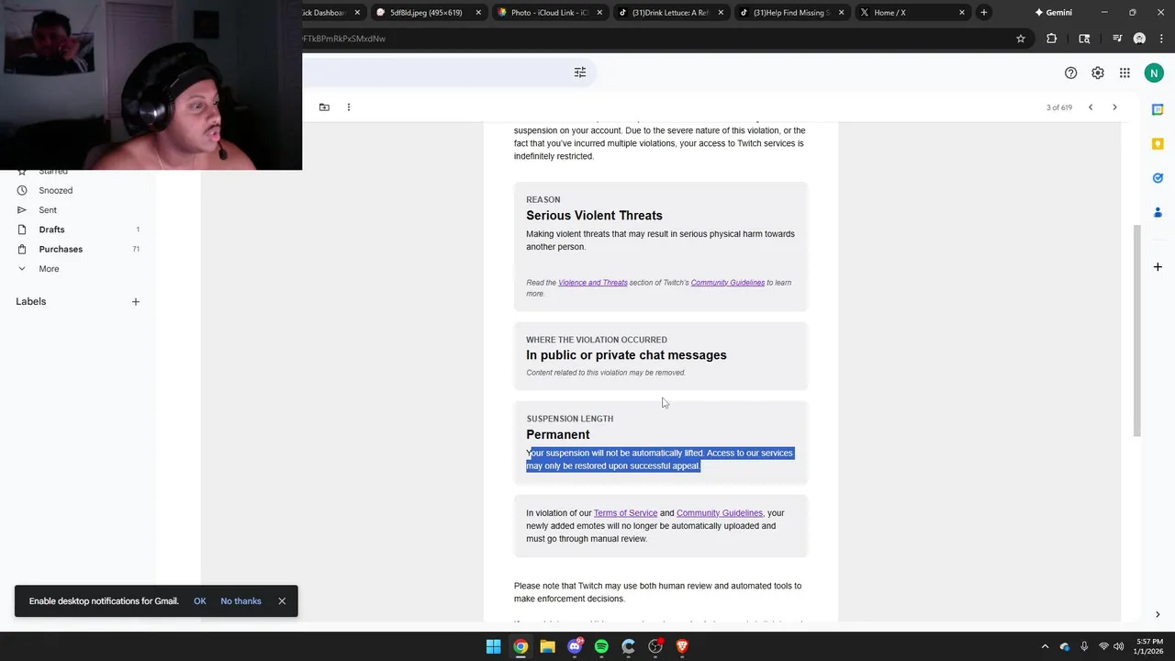Viewport: 1175px width, 661px height.
Task: Show hidden system tray icons
Action: pyautogui.click(x=1045, y=646)
